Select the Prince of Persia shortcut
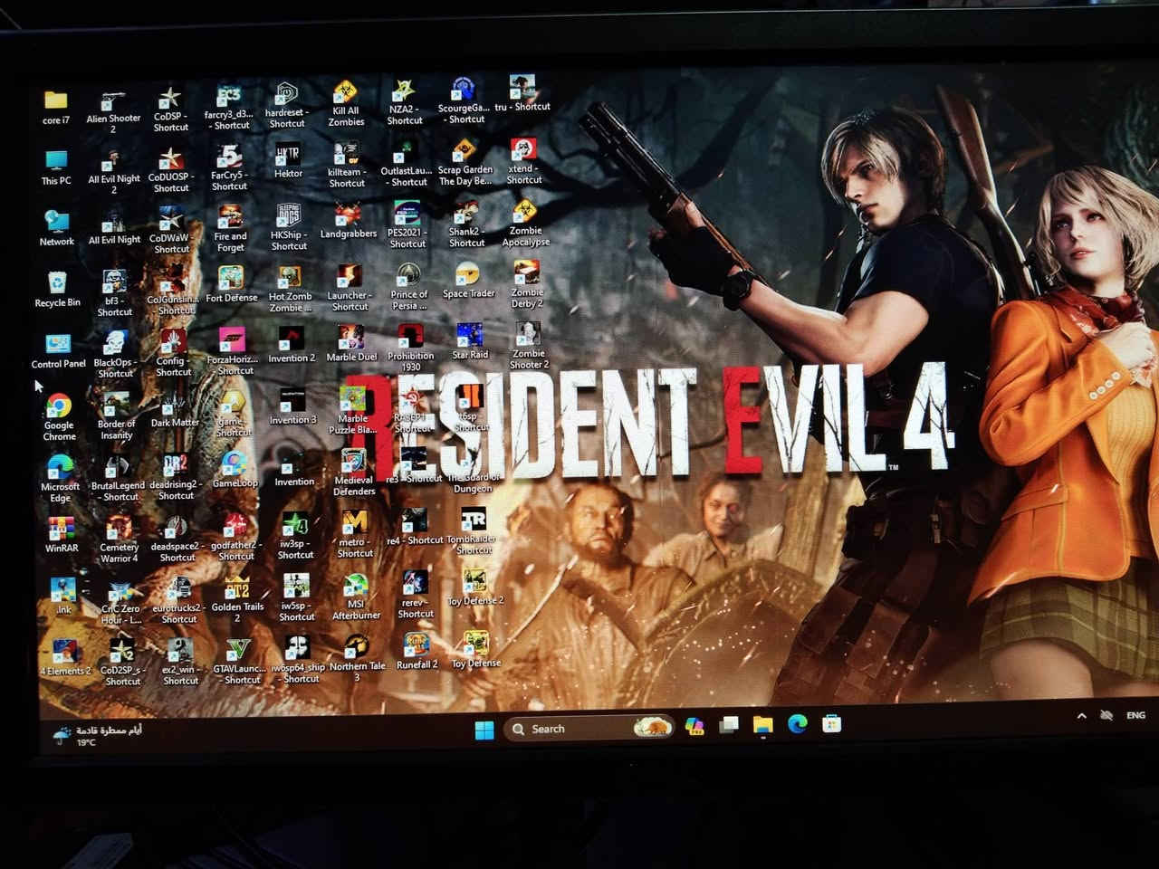This screenshot has width=1159, height=869. pos(408,276)
